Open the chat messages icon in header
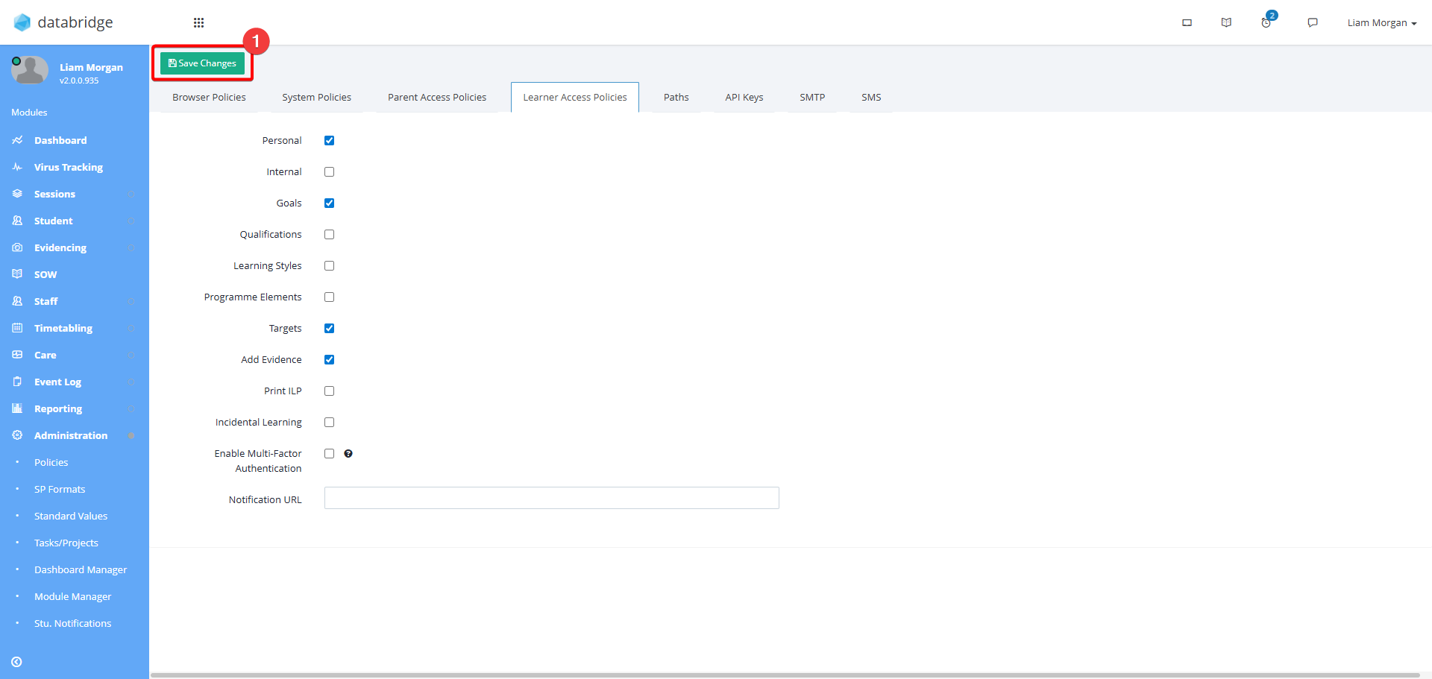This screenshot has width=1432, height=679. click(x=1313, y=22)
